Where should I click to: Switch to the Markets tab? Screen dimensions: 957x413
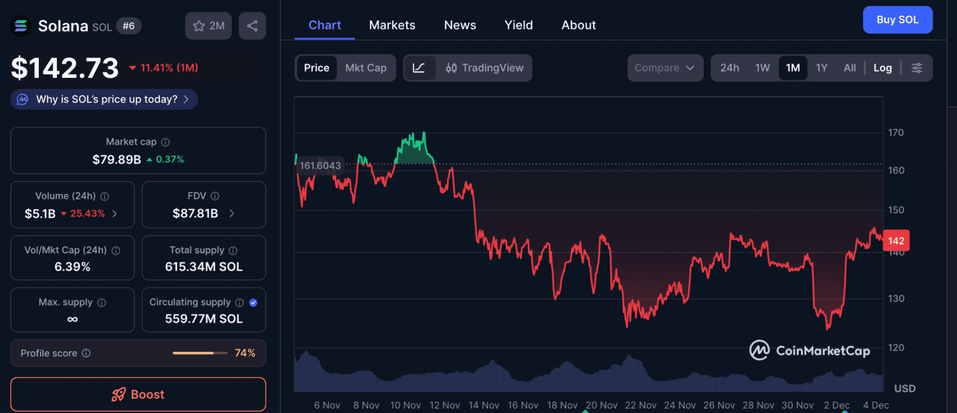click(392, 25)
